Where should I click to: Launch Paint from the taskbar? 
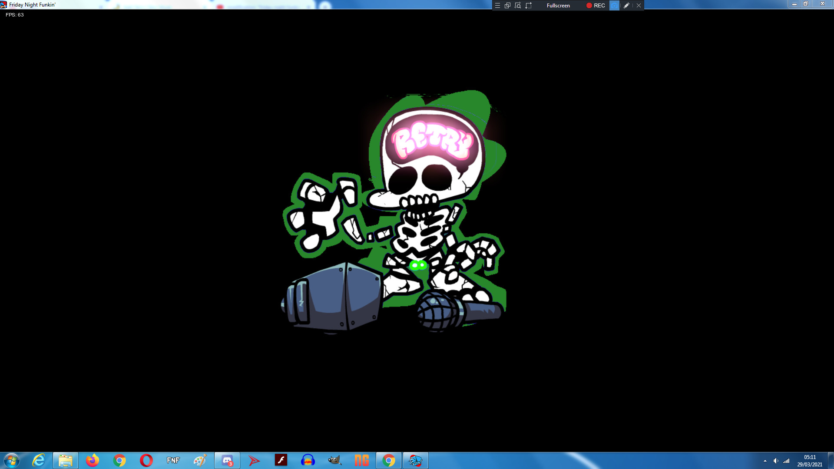click(200, 460)
